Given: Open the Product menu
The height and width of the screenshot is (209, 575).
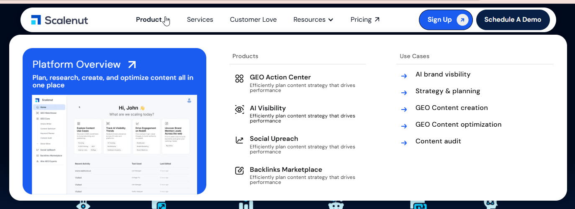Looking at the screenshot, I should 149,20.
